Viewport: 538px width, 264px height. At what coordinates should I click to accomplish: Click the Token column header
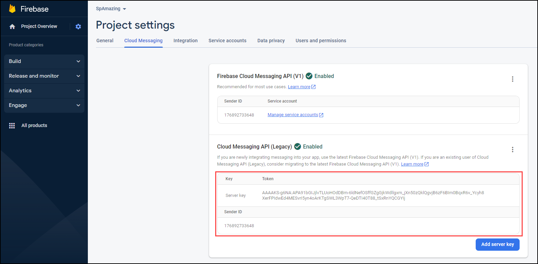tap(268, 179)
